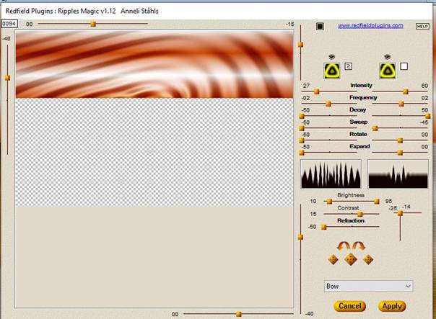Click the left Frequency slider handle at -02

(x=328, y=104)
